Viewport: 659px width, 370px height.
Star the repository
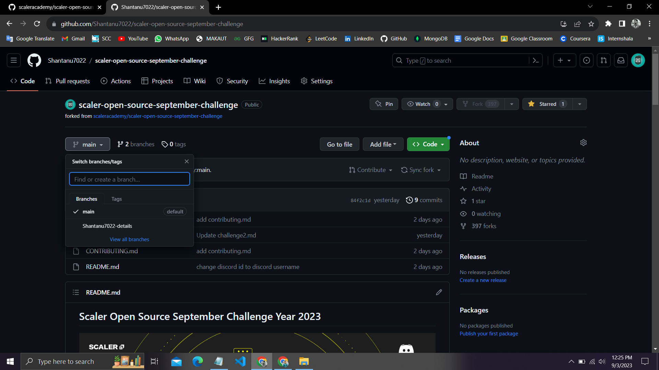click(546, 104)
